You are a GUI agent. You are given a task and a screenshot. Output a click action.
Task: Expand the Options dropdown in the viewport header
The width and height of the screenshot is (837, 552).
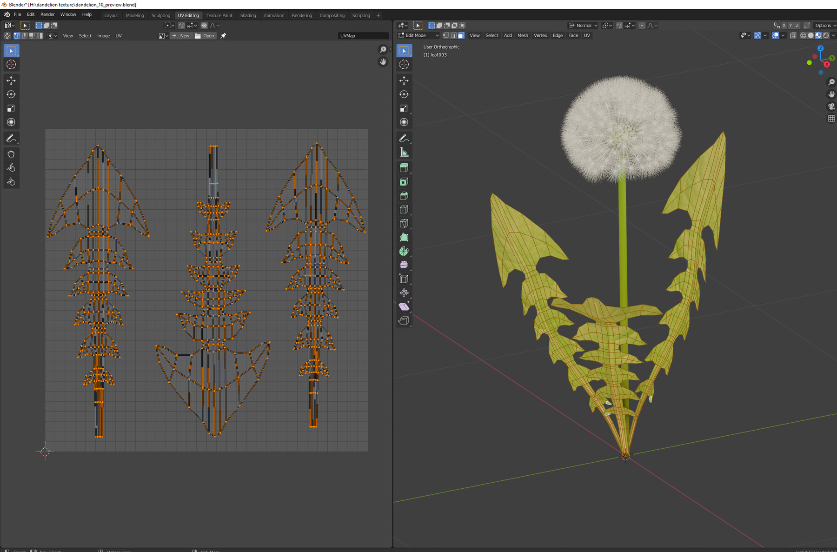point(824,25)
